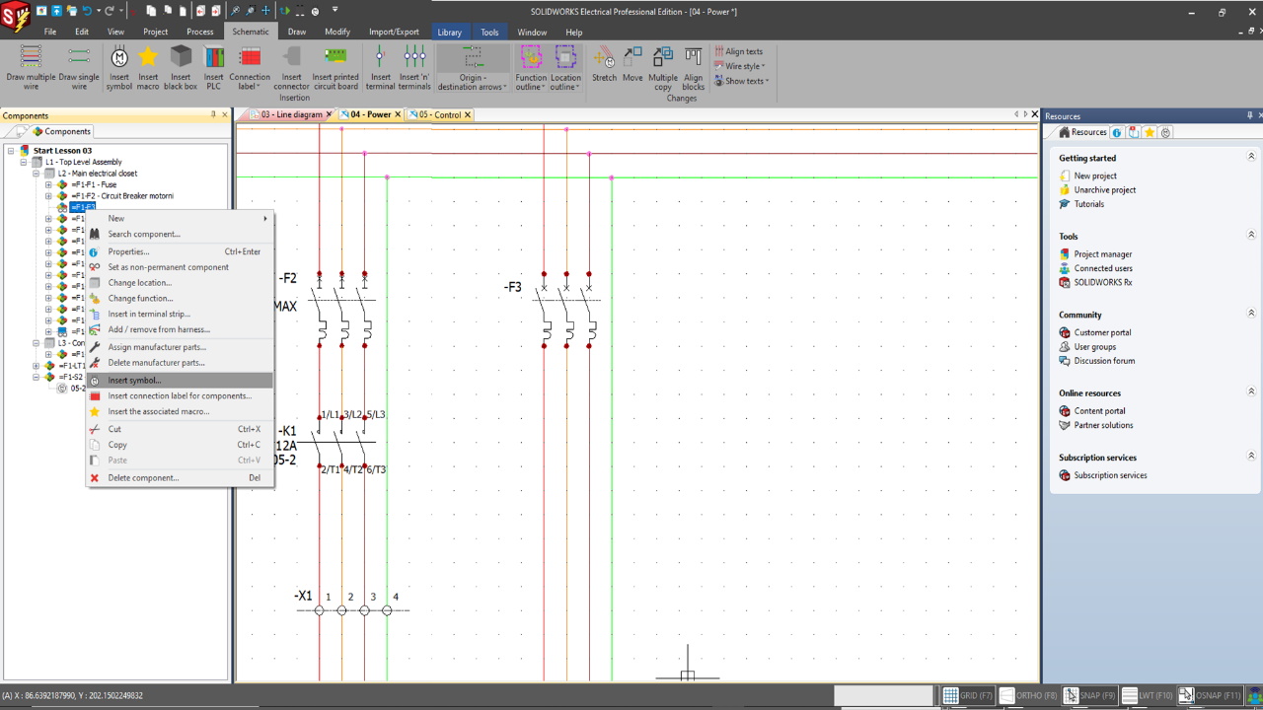The image size is (1263, 710).
Task: Select the Move tool
Action: tap(632, 63)
